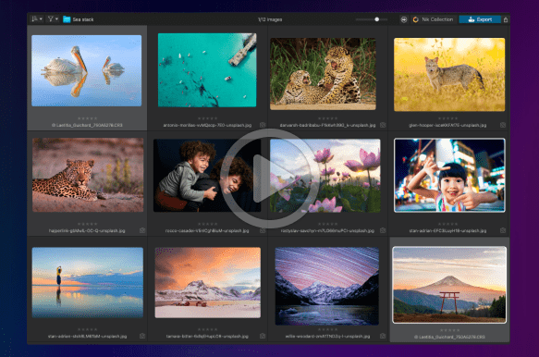539x357 pixels.
Task: Open the sort order dropdown
Action: click(37, 19)
